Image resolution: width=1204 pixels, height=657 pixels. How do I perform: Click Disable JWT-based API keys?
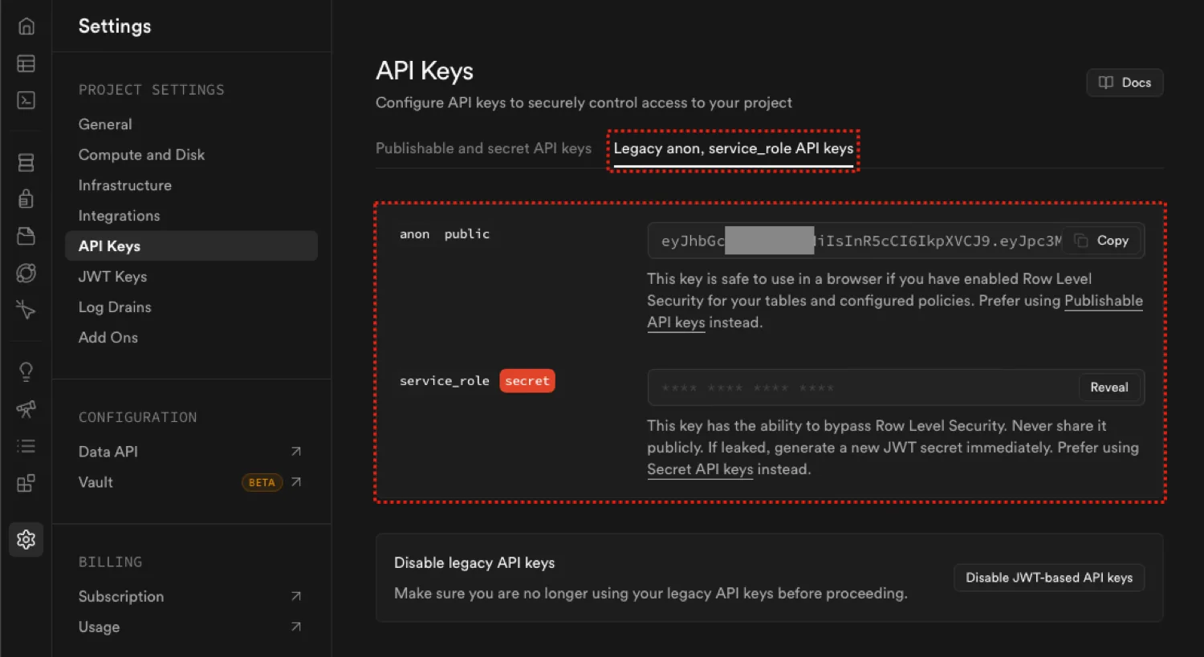(x=1048, y=577)
